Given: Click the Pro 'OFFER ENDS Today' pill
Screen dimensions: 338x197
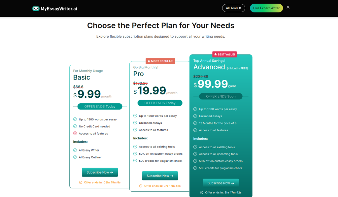Looking at the screenshot, I should [160, 103].
